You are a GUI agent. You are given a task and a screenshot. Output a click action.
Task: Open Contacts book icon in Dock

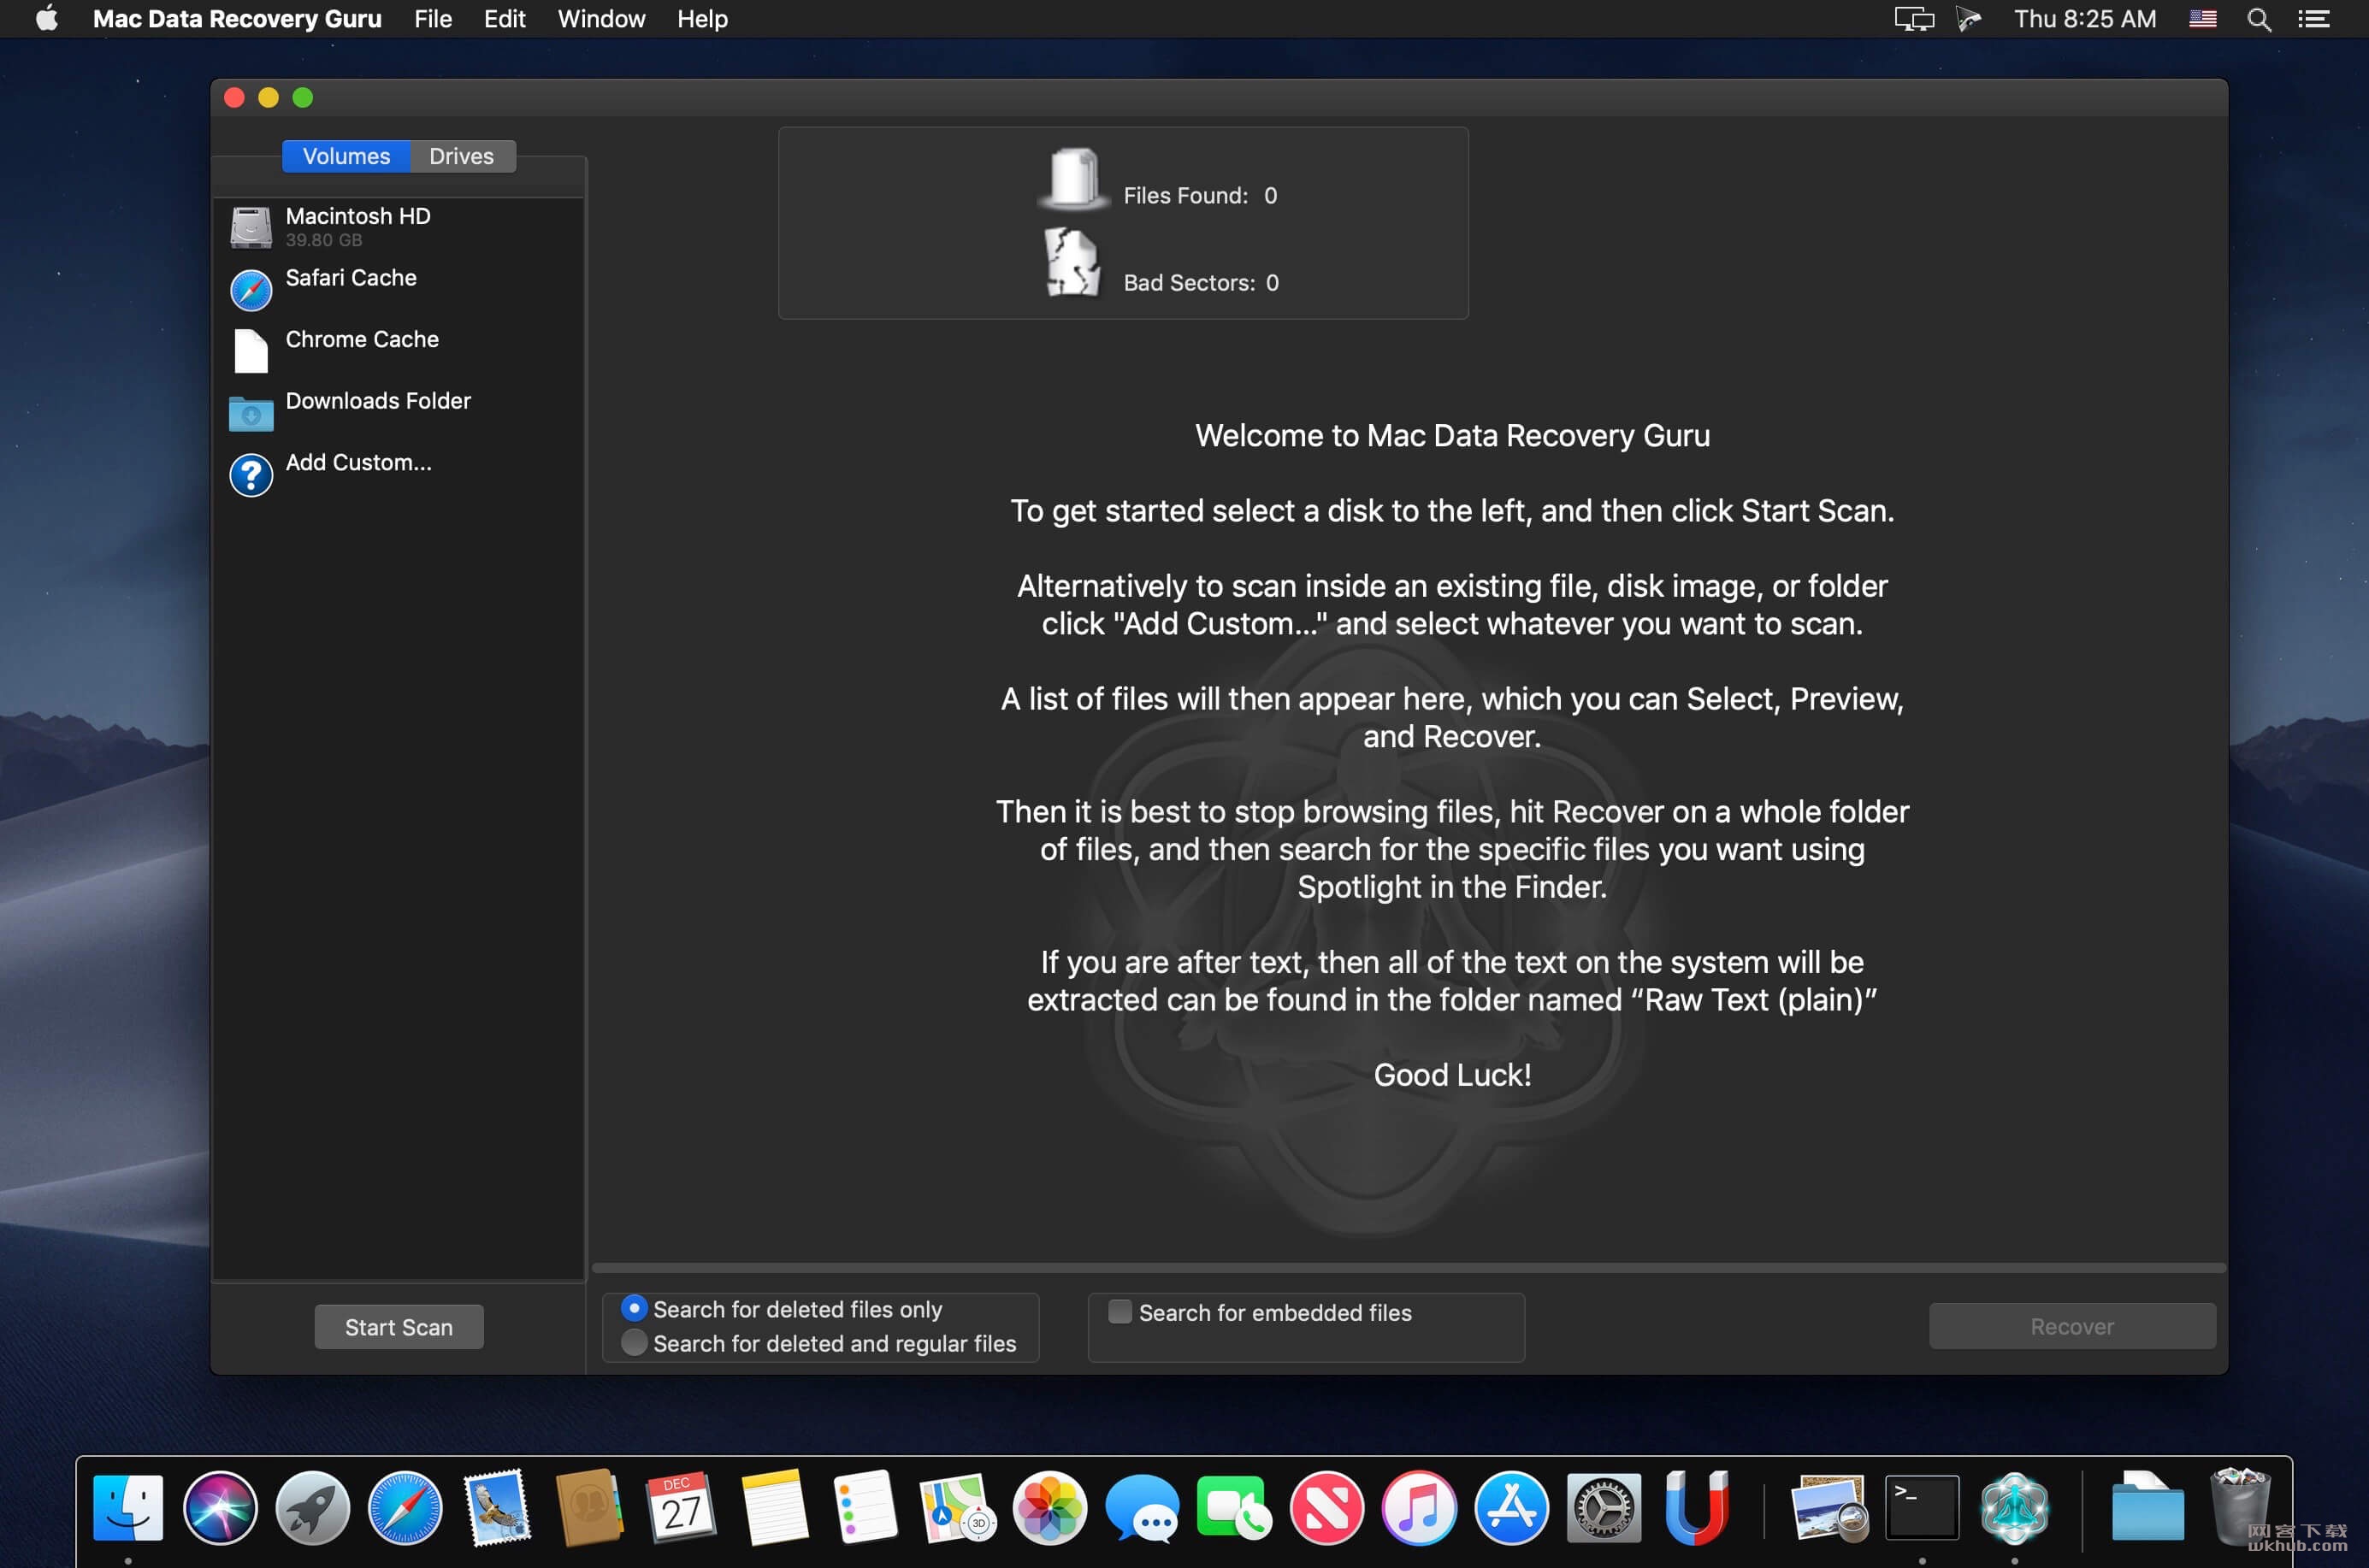[589, 1508]
